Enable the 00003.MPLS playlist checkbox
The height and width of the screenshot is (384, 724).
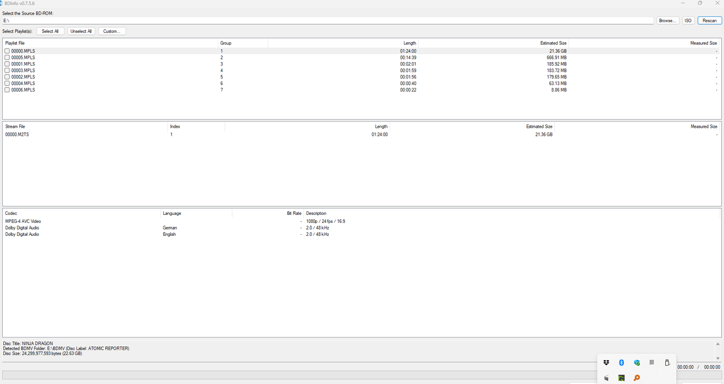pos(7,71)
